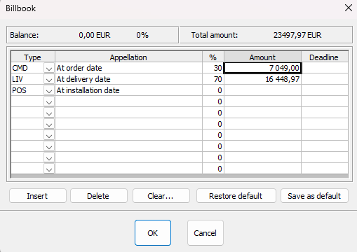This screenshot has width=357, height=252.
Task: Select Deadline cell of POS row
Action: (325, 90)
